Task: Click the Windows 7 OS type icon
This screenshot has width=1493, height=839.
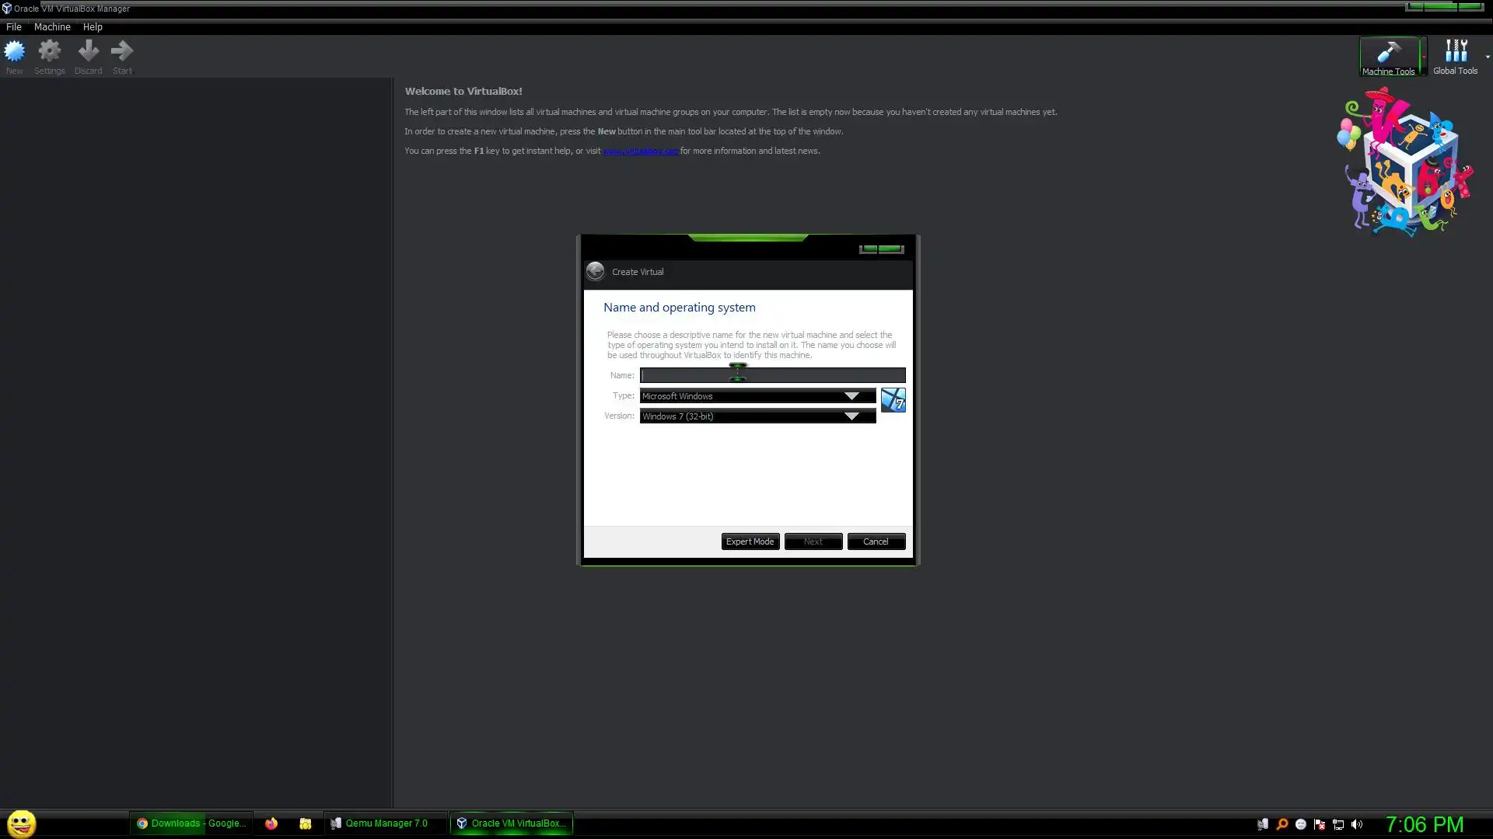Action: [893, 400]
